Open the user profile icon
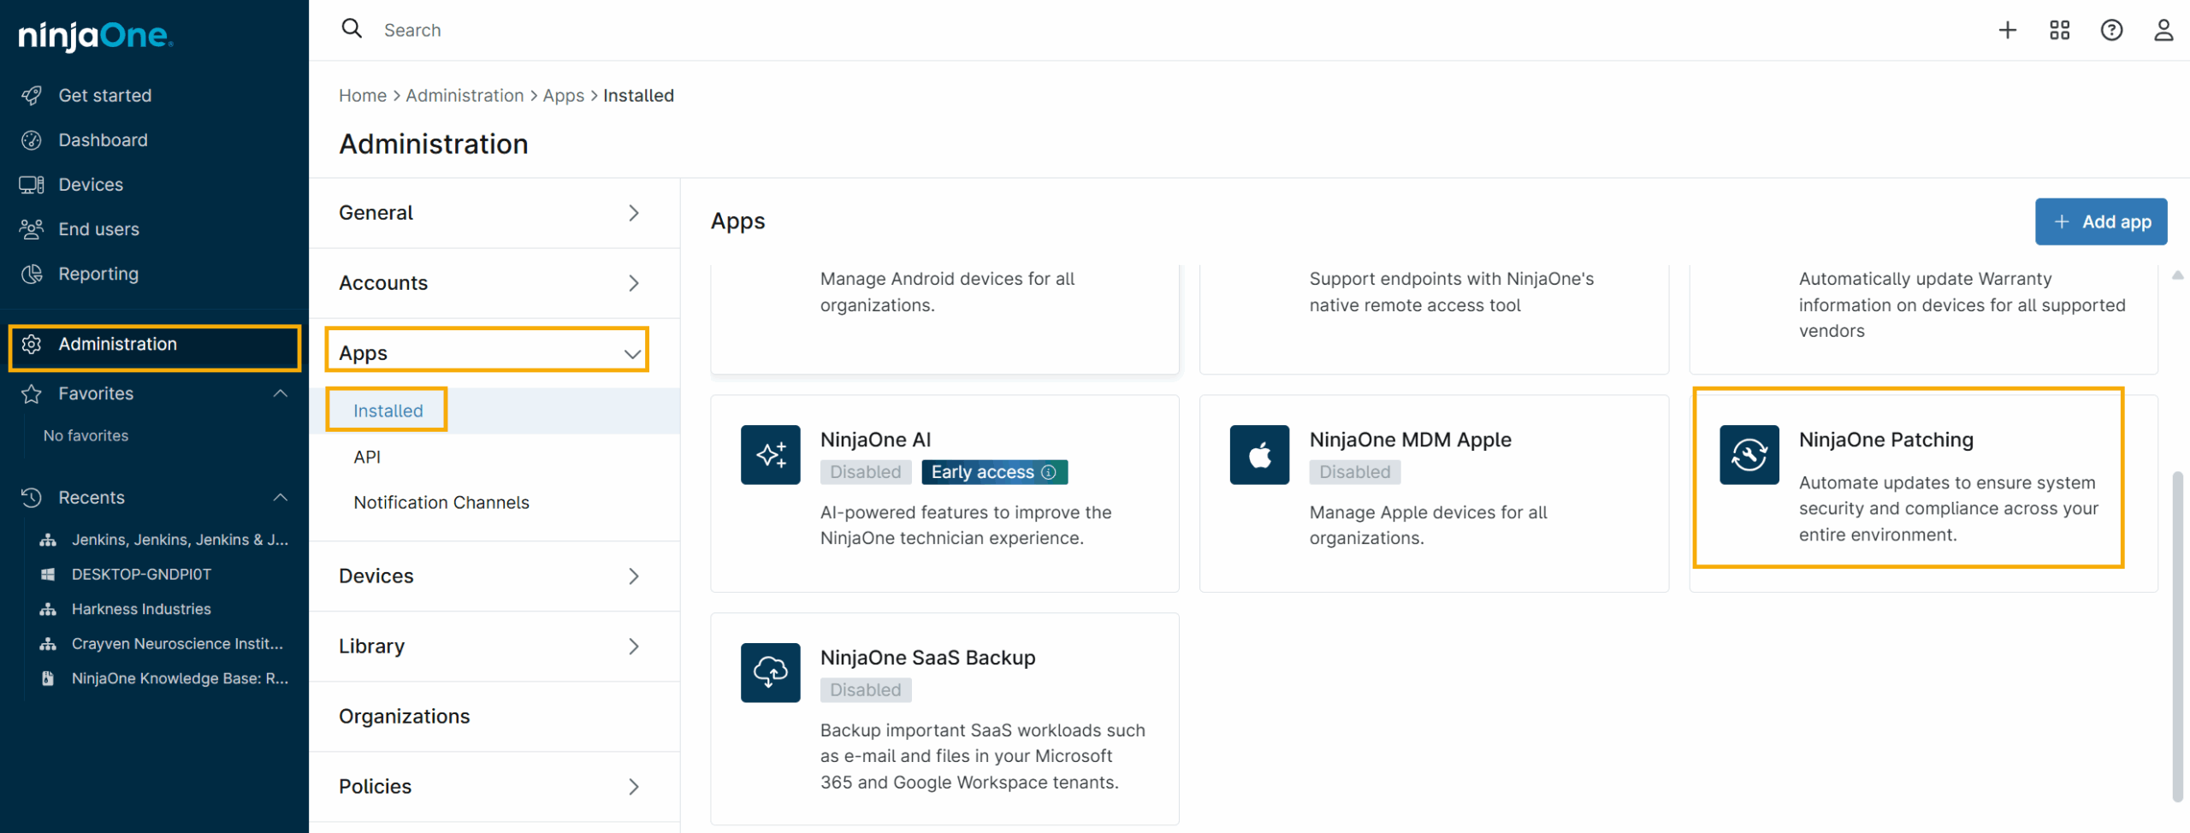The height and width of the screenshot is (833, 2190). [2163, 31]
